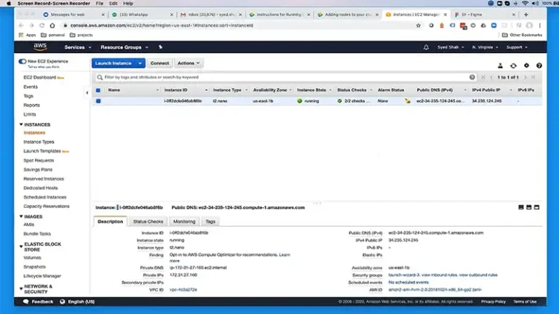Click browser back arrow
The width and height of the screenshot is (559, 314).
point(21,25)
